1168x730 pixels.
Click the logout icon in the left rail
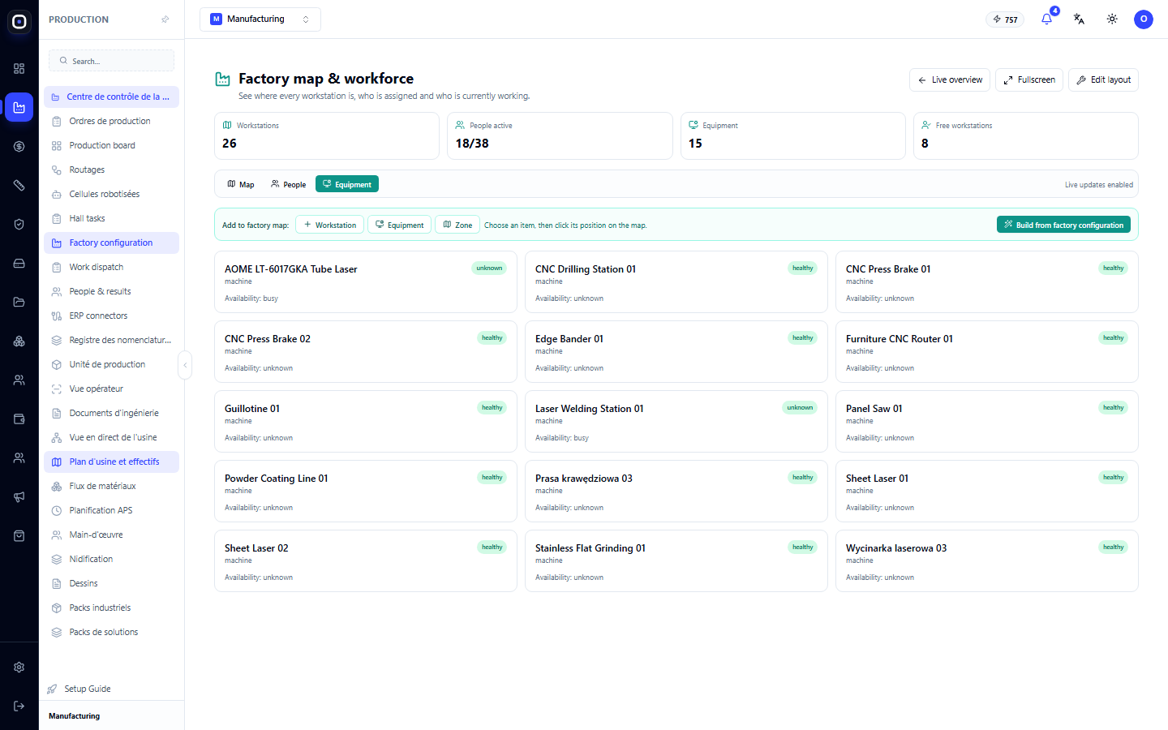point(19,706)
